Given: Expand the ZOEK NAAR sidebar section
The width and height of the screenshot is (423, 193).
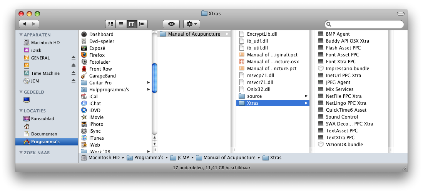Looking at the screenshot, I should coord(21,153).
